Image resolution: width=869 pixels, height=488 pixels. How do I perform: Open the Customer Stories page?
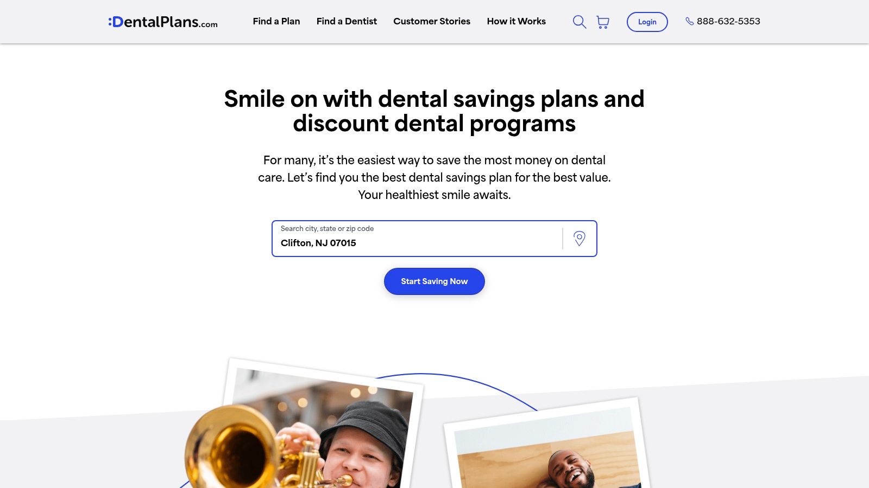(x=432, y=21)
